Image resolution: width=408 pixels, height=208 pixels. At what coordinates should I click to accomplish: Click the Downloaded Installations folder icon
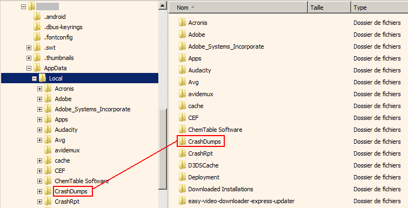pos(182,189)
